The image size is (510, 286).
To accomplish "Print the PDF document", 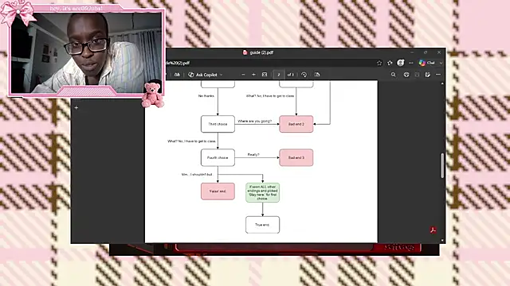I will (x=406, y=75).
